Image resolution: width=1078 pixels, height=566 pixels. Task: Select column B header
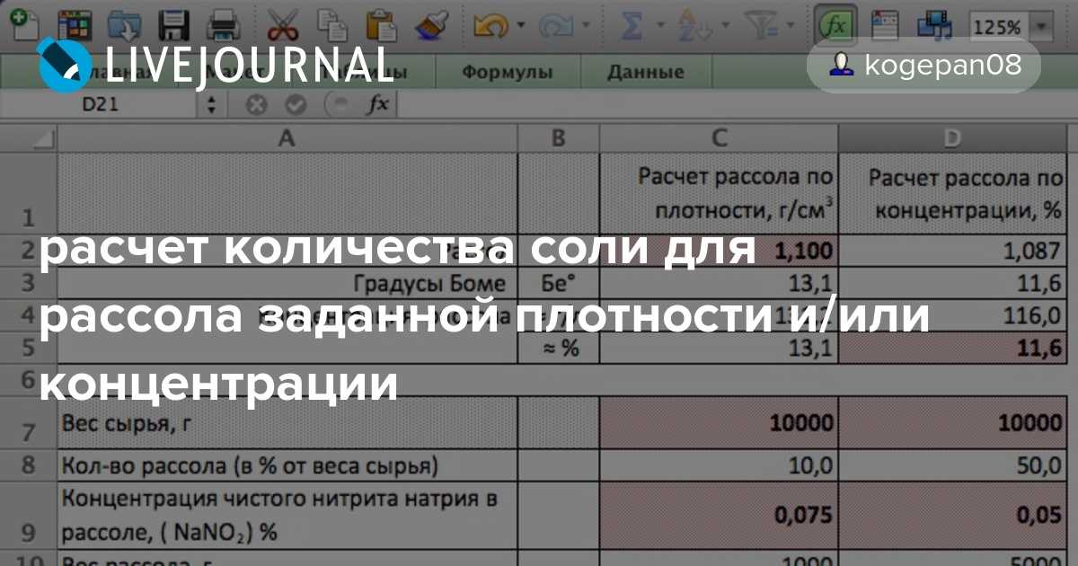tap(559, 137)
